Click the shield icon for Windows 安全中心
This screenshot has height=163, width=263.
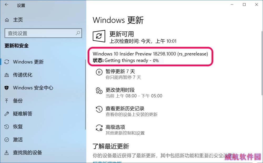(7, 88)
